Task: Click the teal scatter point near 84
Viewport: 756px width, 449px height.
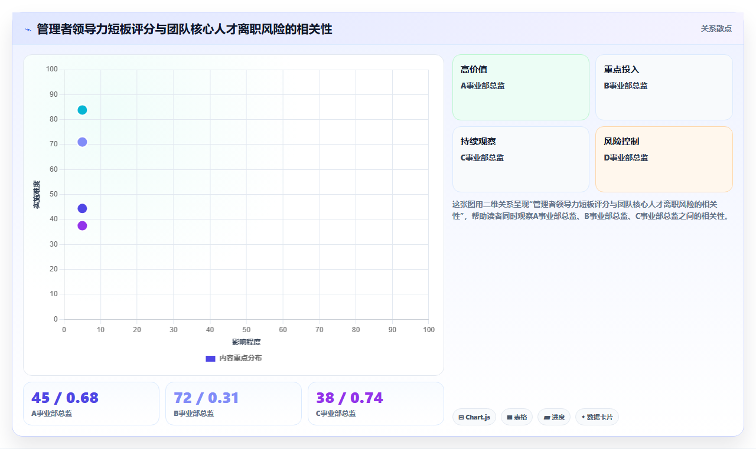Action: click(82, 110)
